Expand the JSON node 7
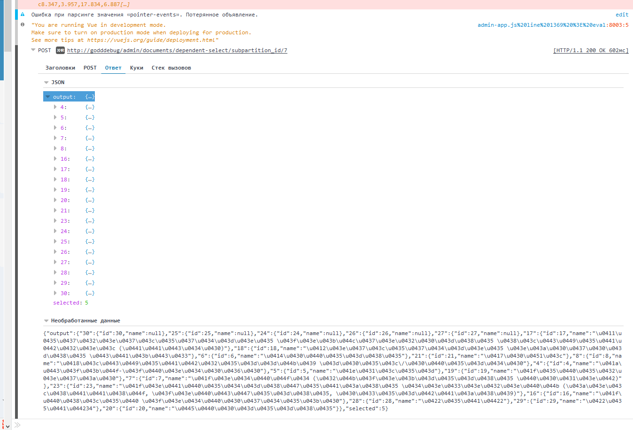This screenshot has height=430, width=633. tap(55, 138)
